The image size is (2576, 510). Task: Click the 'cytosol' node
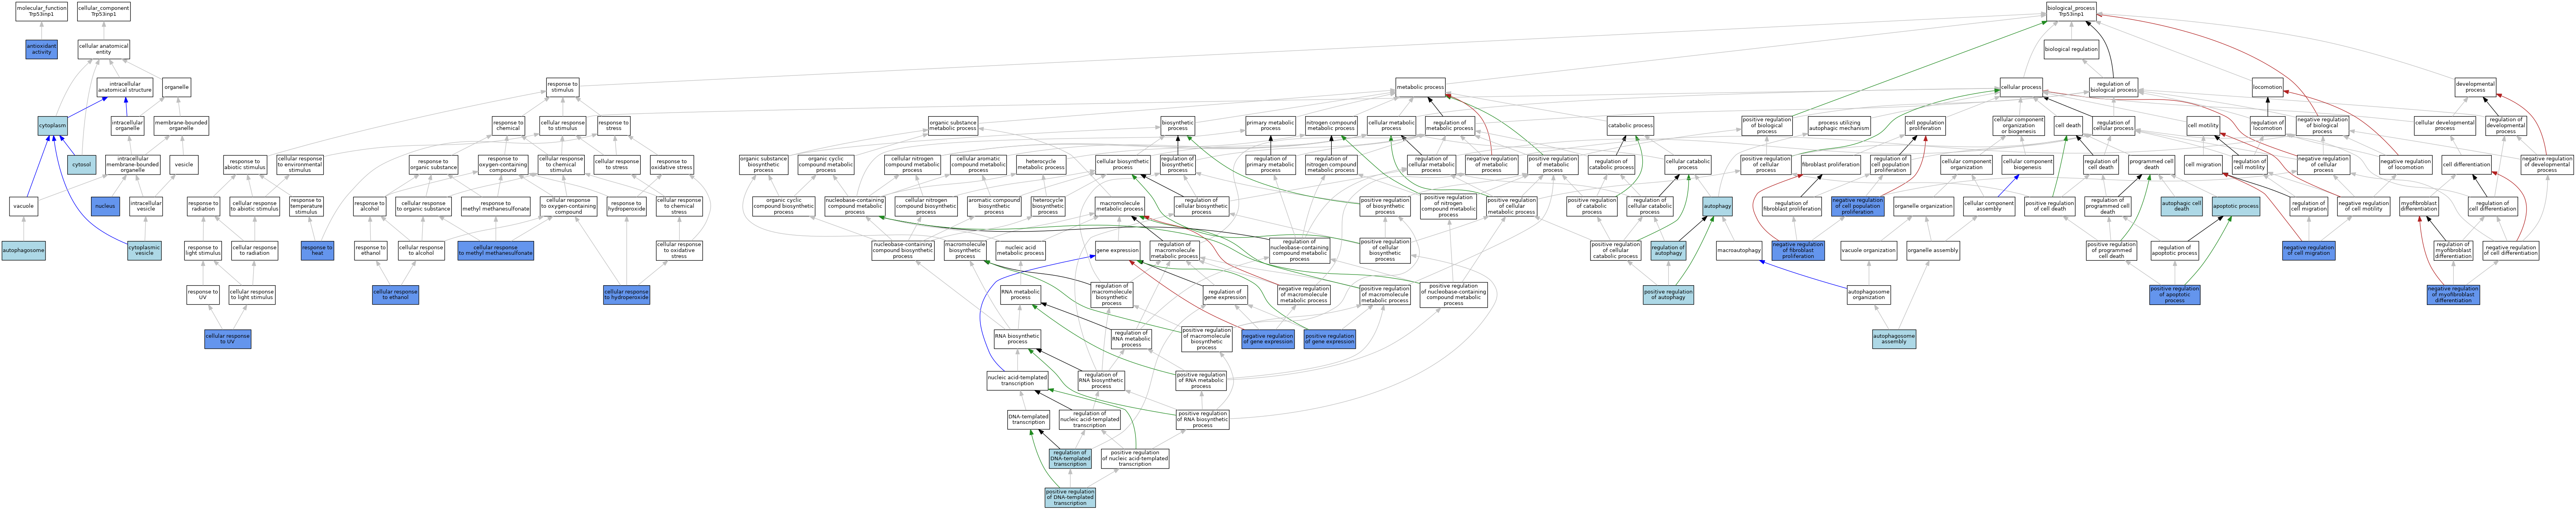(82, 165)
